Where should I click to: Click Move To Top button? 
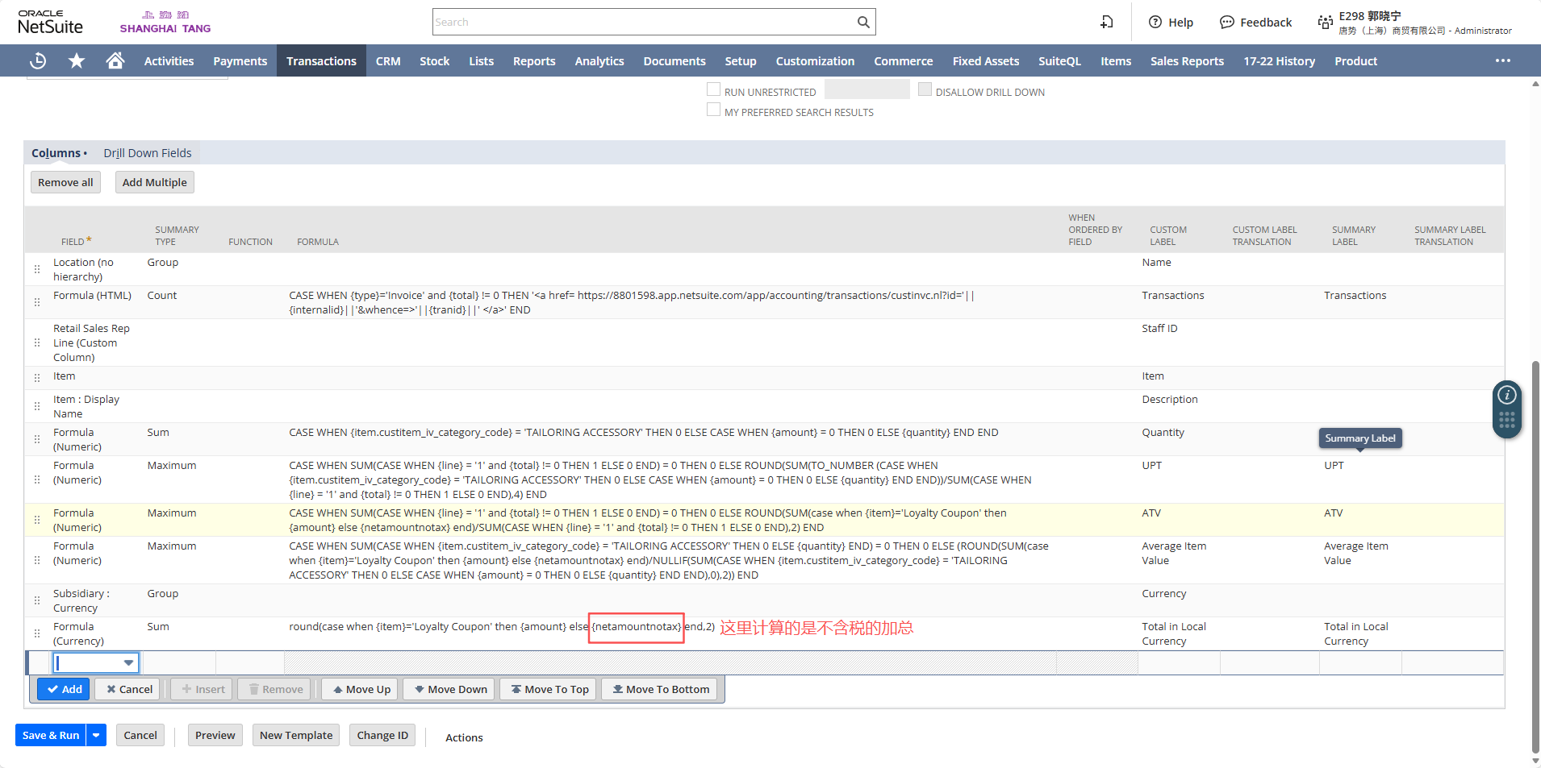click(x=549, y=689)
